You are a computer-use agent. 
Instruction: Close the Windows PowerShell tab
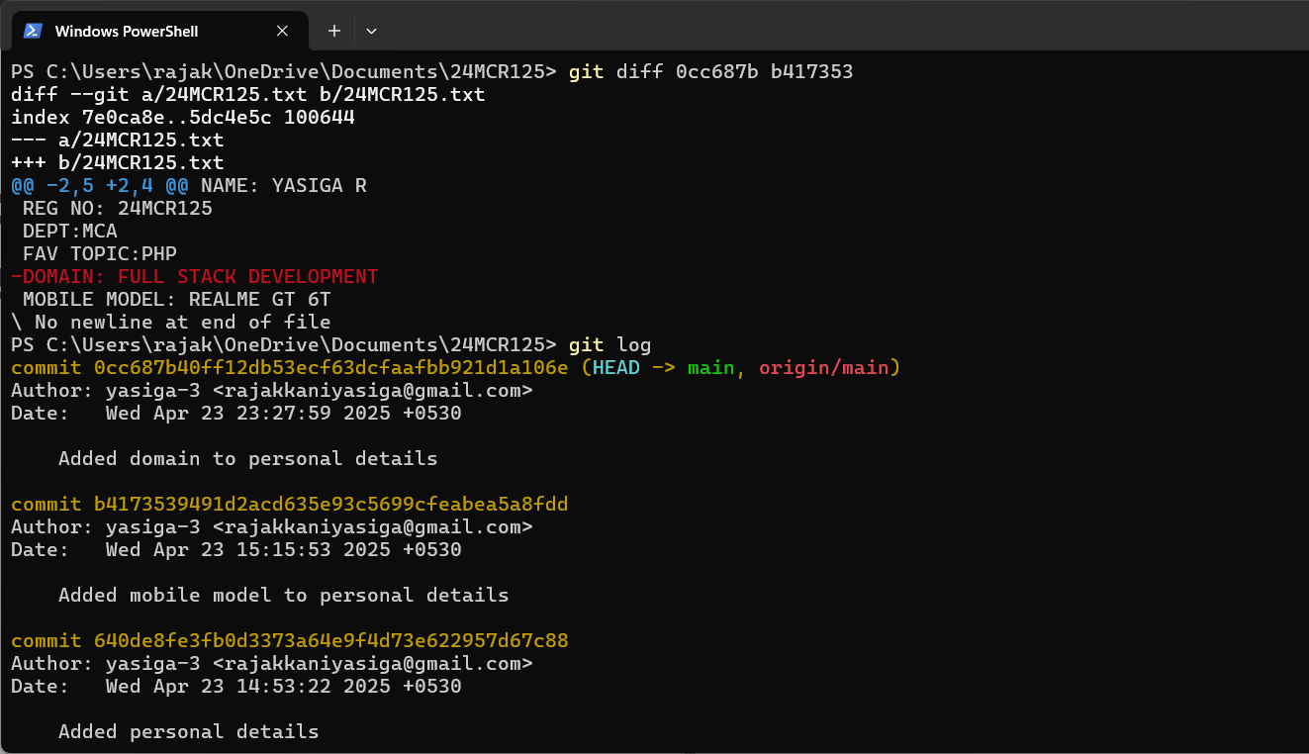click(x=282, y=31)
